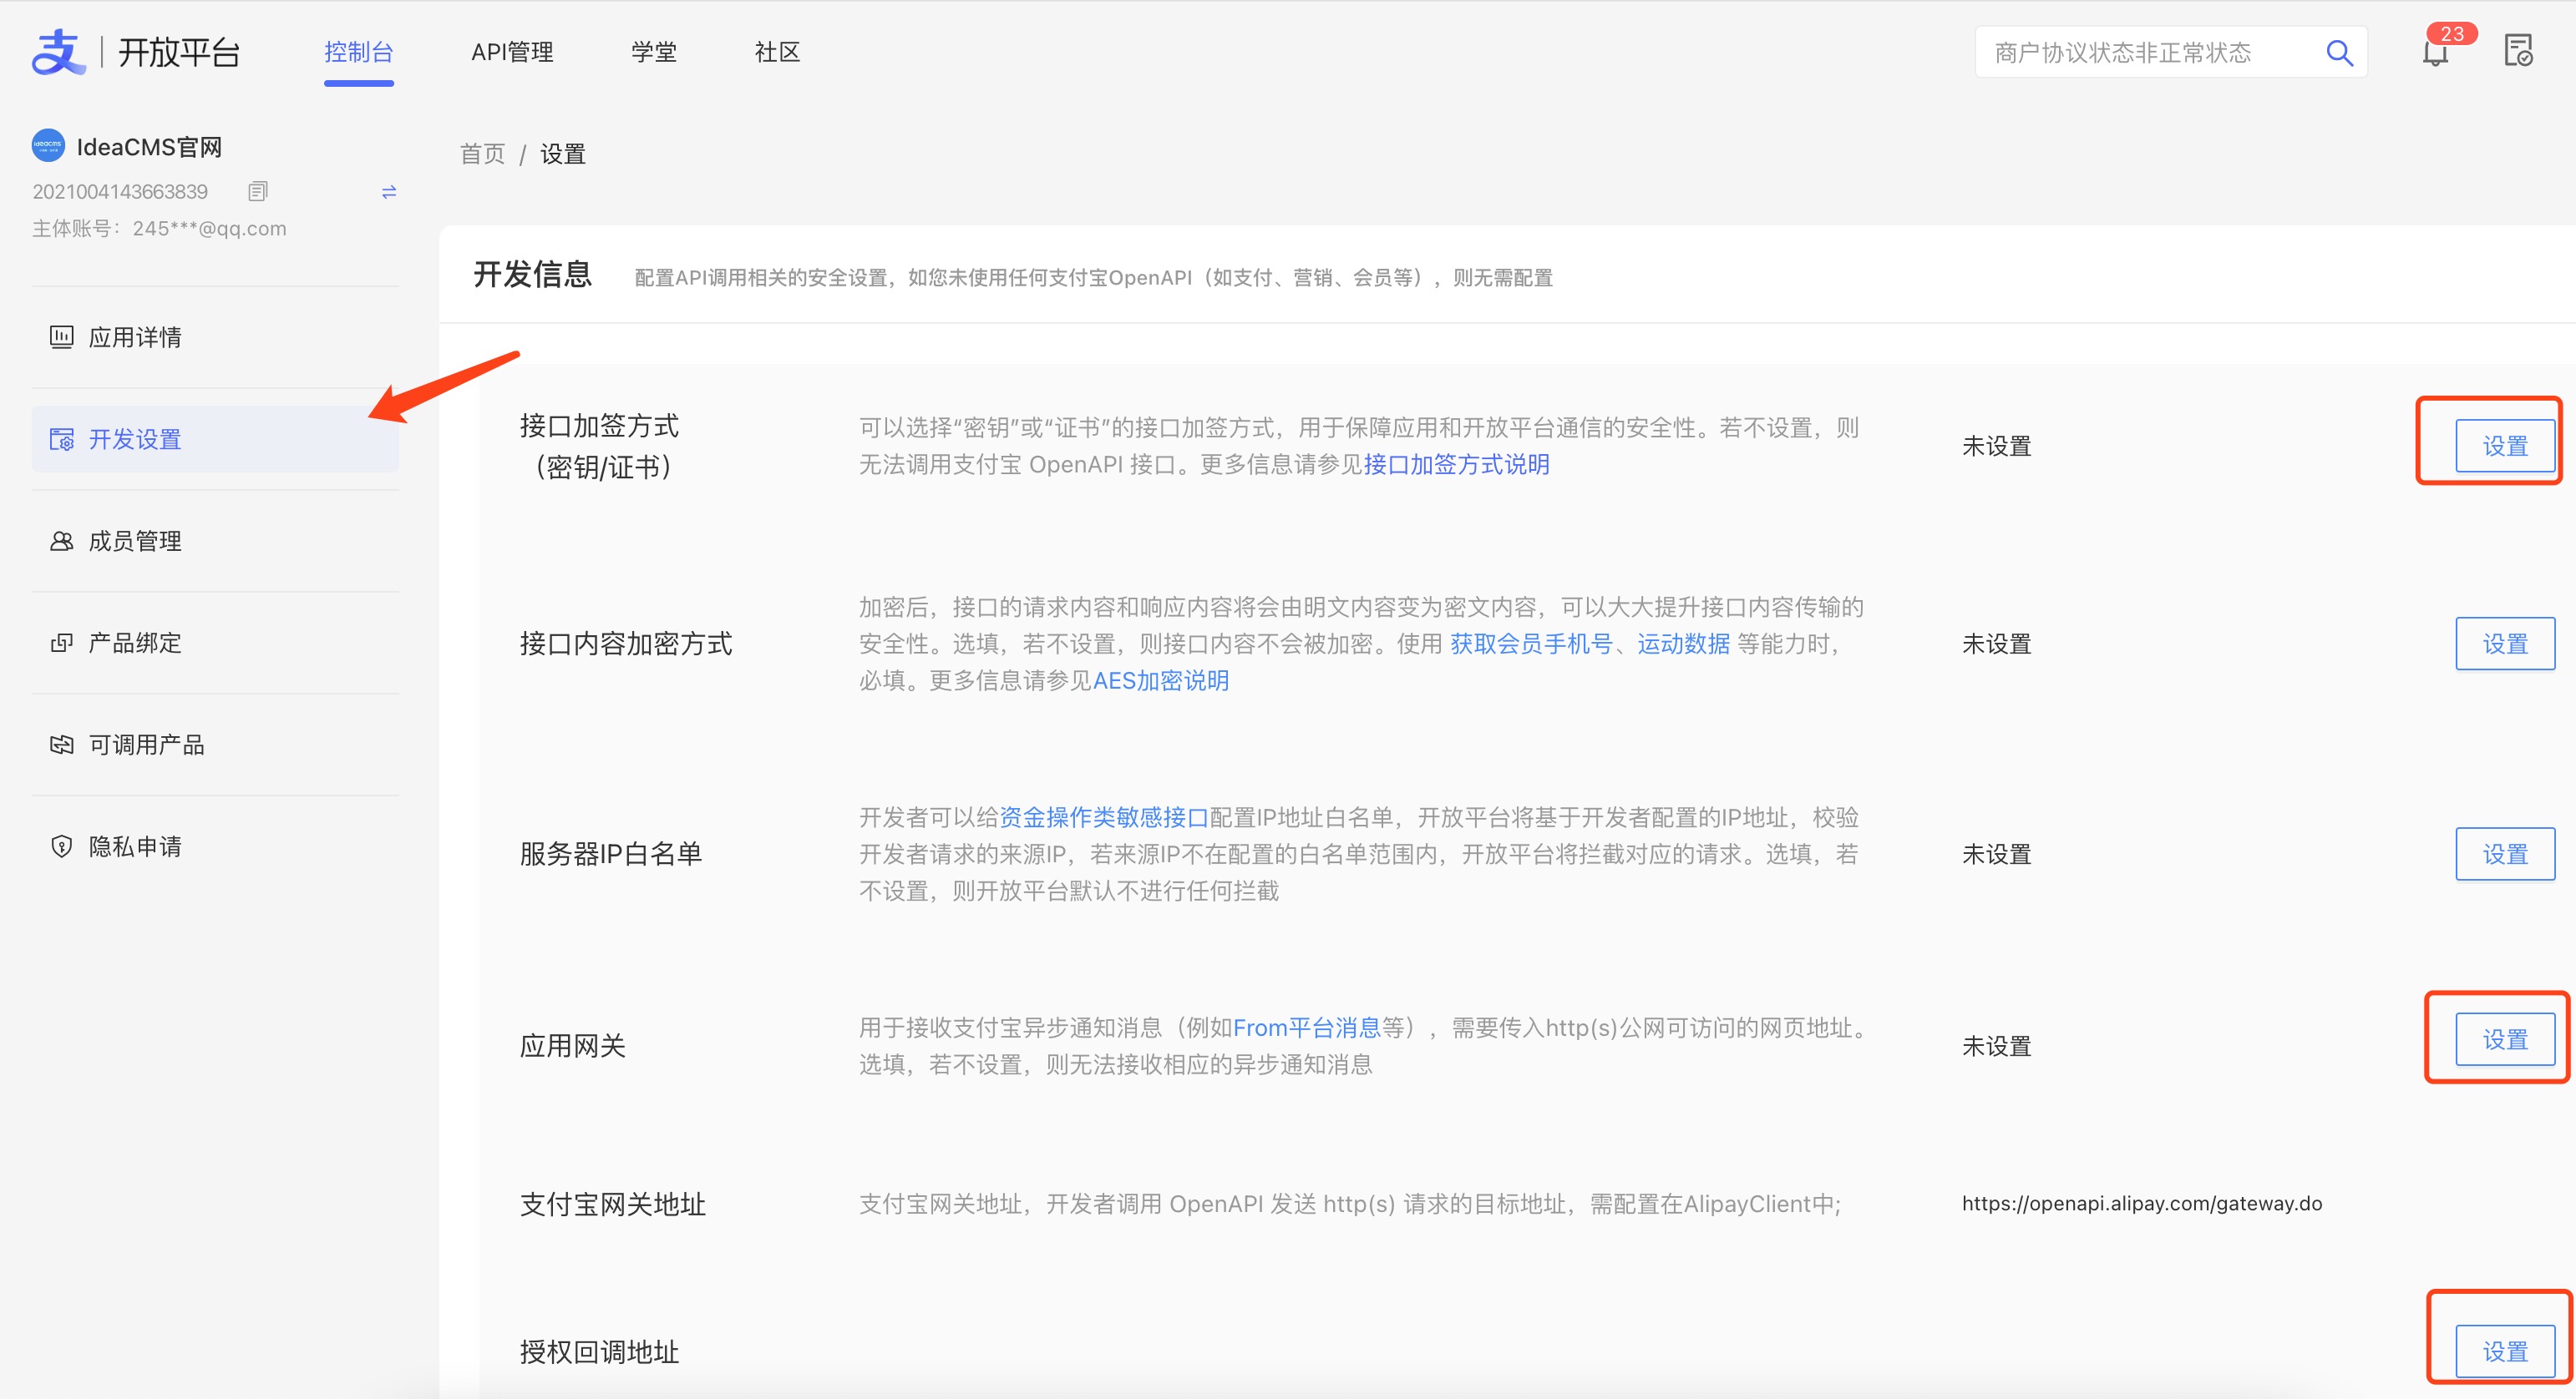Click the IdeaCMS app avatar icon

coord(48,146)
